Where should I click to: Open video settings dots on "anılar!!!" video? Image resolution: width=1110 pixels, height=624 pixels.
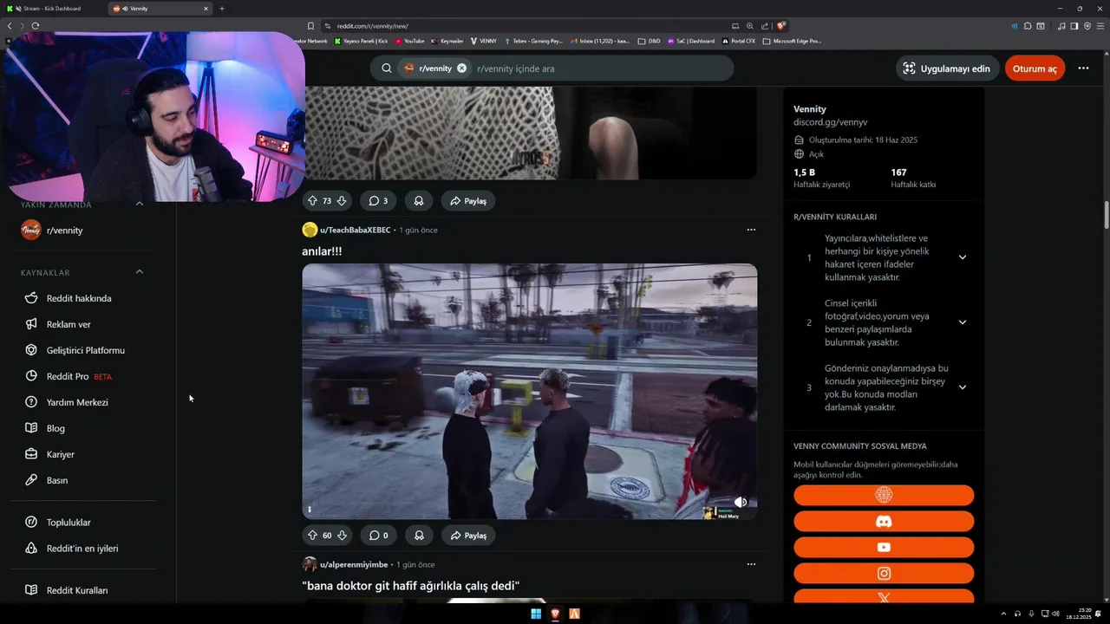tap(310, 510)
